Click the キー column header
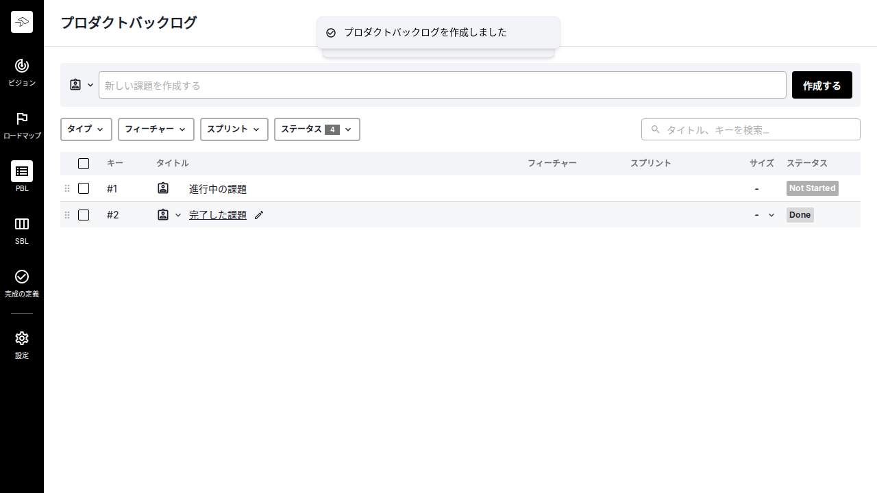 pyautogui.click(x=115, y=164)
